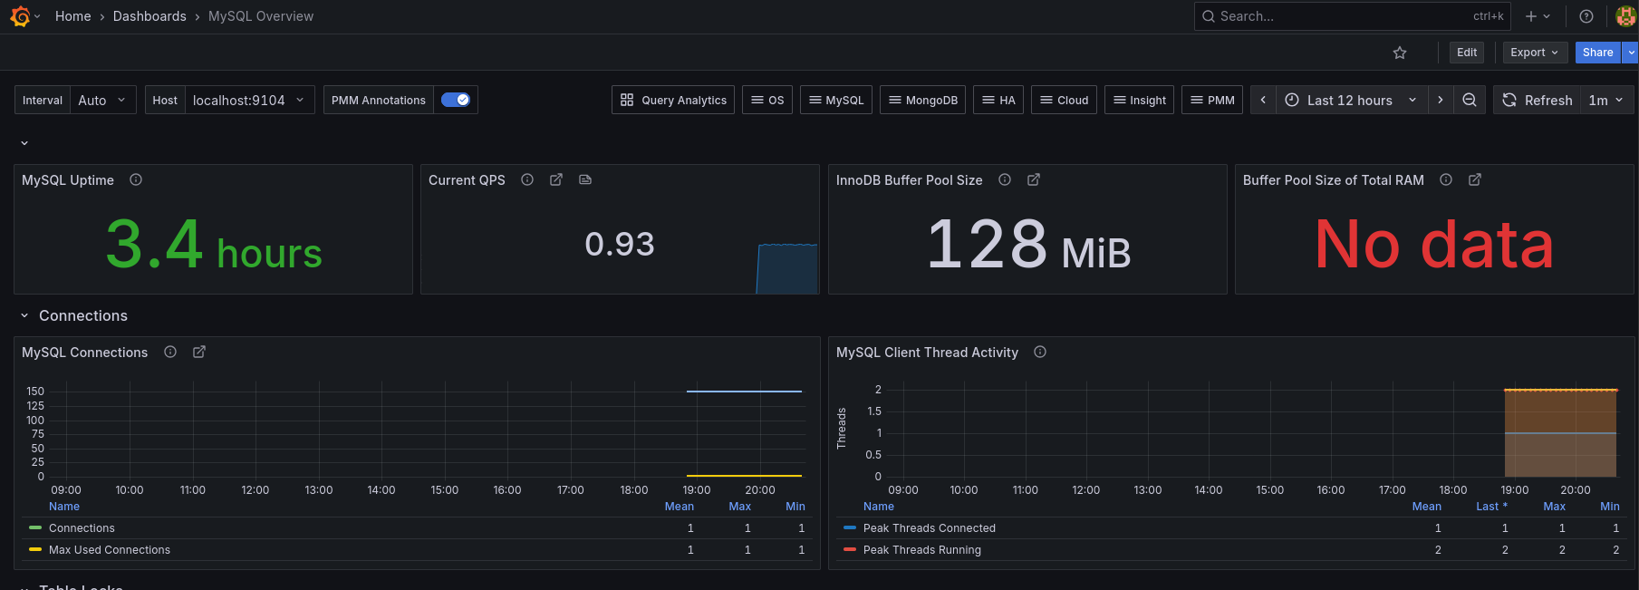Sort connections legend by Min column
1639x590 pixels.
pyautogui.click(x=795, y=507)
